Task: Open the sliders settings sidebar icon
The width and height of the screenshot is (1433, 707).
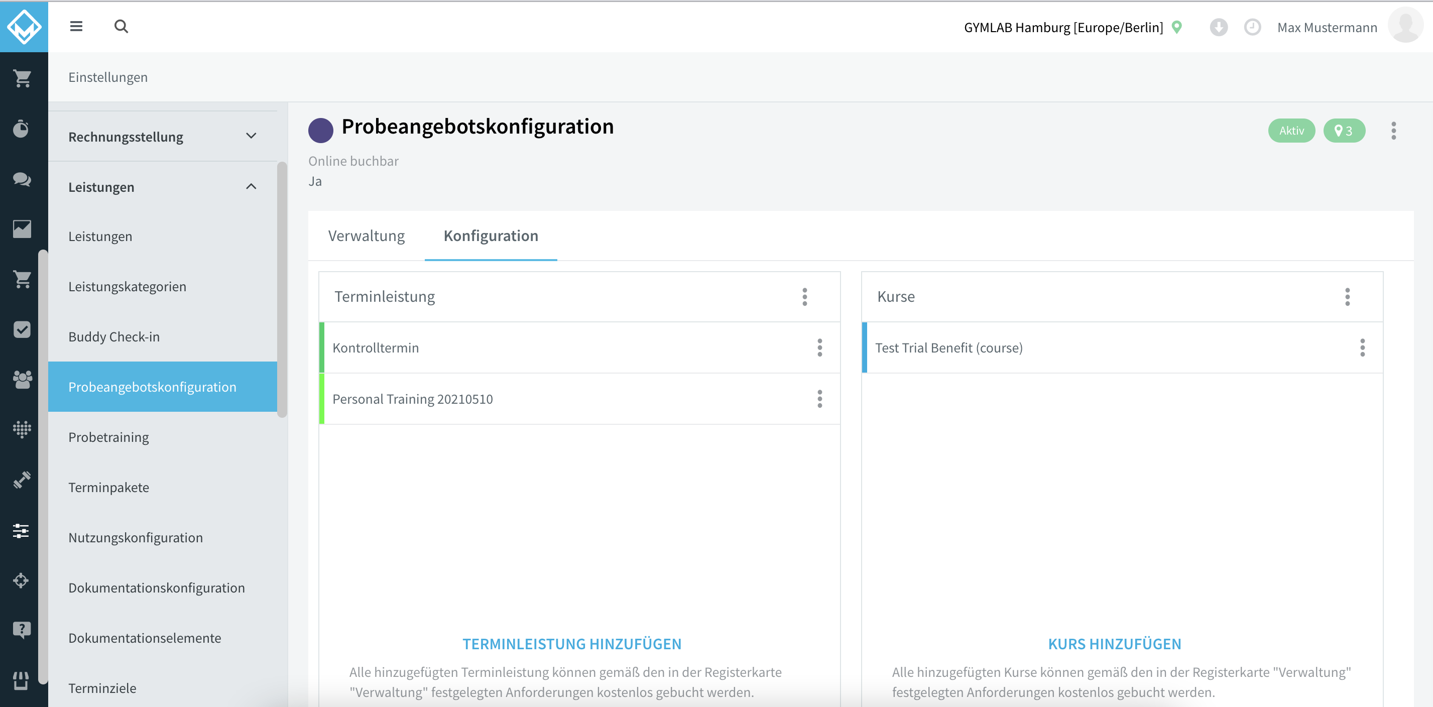Action: click(22, 530)
